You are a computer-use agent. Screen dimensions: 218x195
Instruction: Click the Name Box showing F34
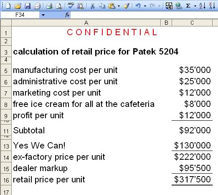click(20, 15)
